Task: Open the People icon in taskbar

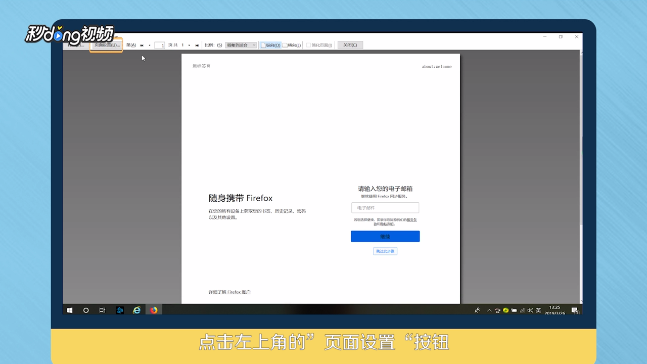Action: pos(477,310)
